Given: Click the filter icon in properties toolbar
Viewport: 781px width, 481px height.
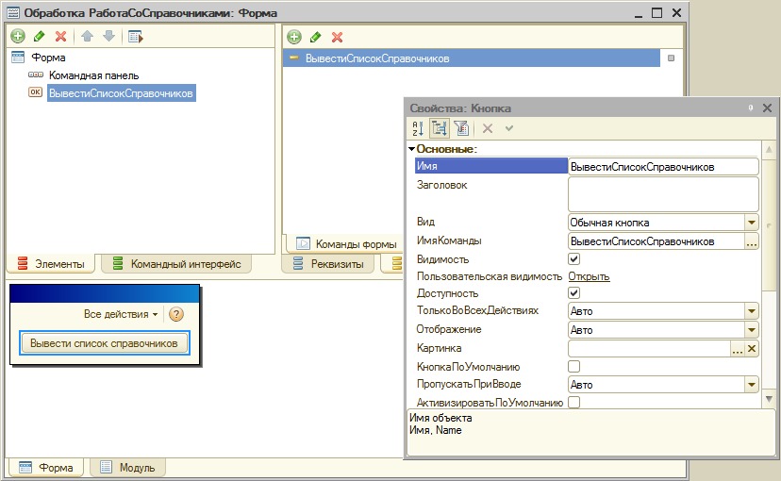Looking at the screenshot, I should point(461,128).
